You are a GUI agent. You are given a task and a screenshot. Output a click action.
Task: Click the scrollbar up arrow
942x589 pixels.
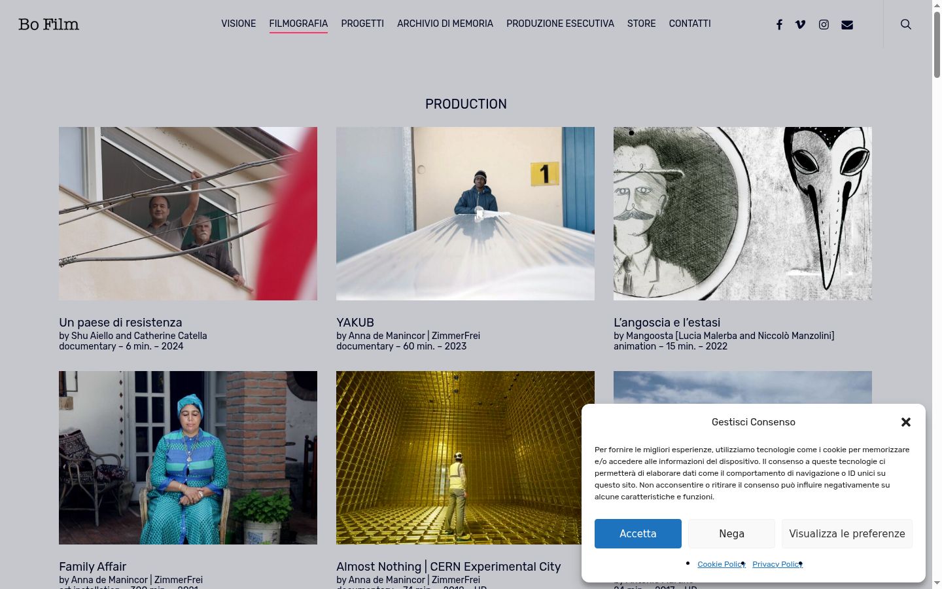[x=937, y=5]
